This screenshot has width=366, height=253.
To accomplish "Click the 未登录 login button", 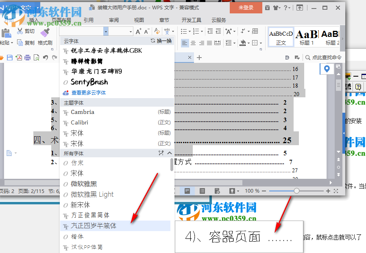I will pos(246,8).
